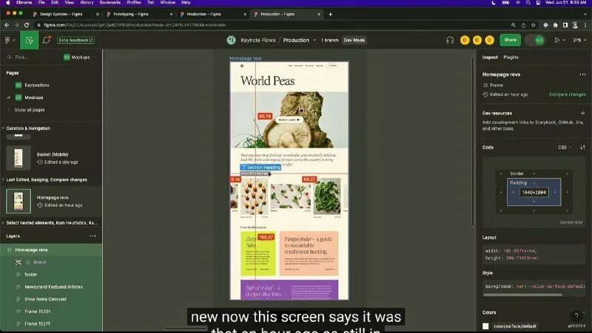Click the 1 branch label
The image size is (592, 333).
[x=329, y=40]
